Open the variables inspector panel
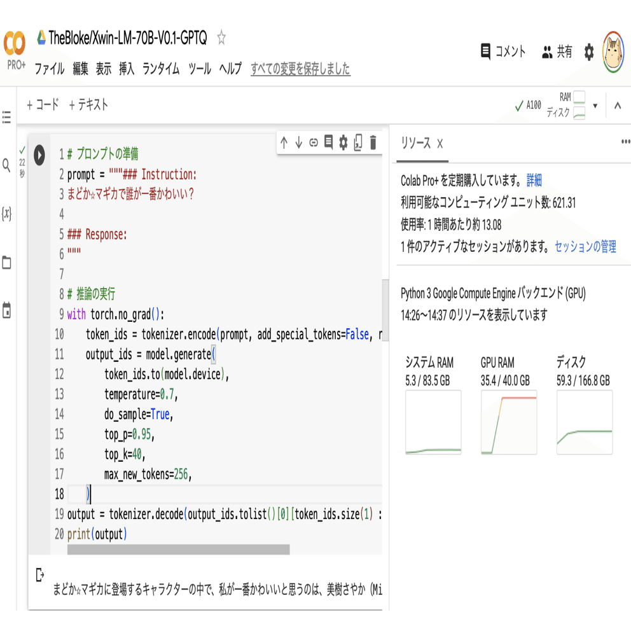 pos(8,214)
